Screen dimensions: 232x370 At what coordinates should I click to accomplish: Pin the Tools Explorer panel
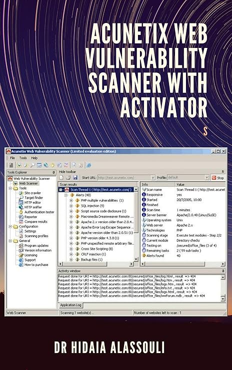pyautogui.click(x=53, y=172)
